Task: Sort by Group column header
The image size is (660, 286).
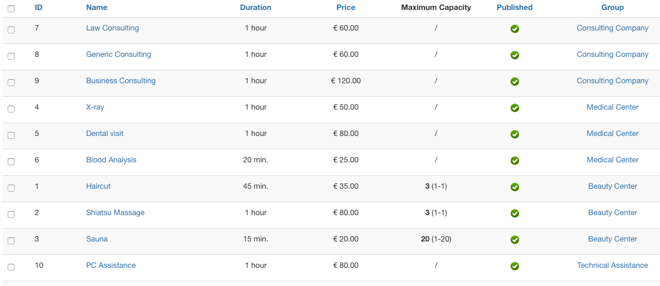Action: pos(612,8)
